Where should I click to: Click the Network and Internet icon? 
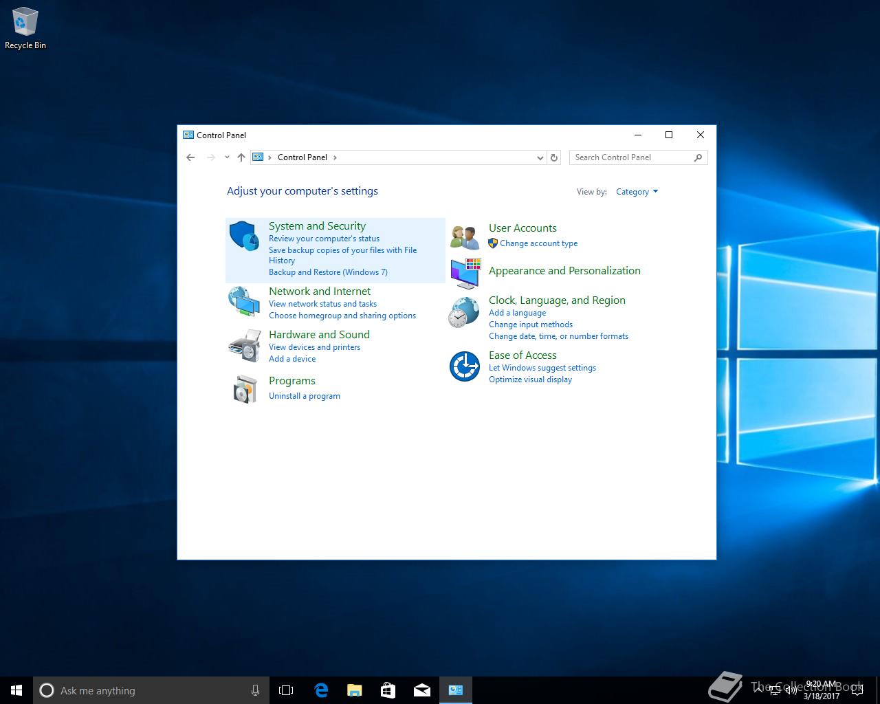coord(244,301)
